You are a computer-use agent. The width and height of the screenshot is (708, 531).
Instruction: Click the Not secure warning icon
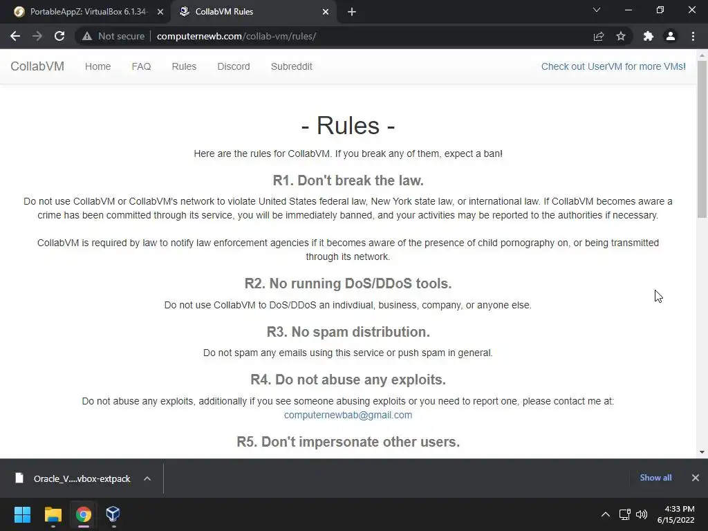pos(87,36)
